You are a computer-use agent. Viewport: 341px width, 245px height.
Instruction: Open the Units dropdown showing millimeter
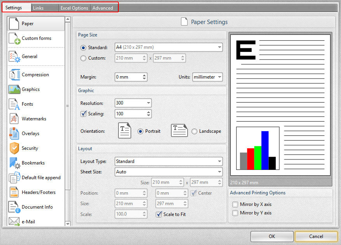tap(207, 77)
